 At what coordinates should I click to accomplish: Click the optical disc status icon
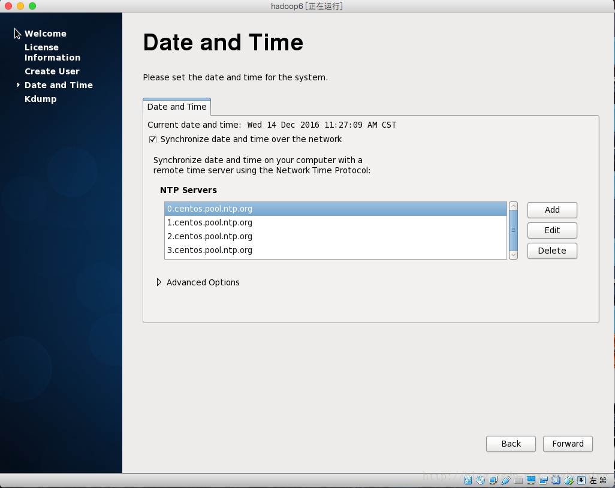tap(480, 480)
